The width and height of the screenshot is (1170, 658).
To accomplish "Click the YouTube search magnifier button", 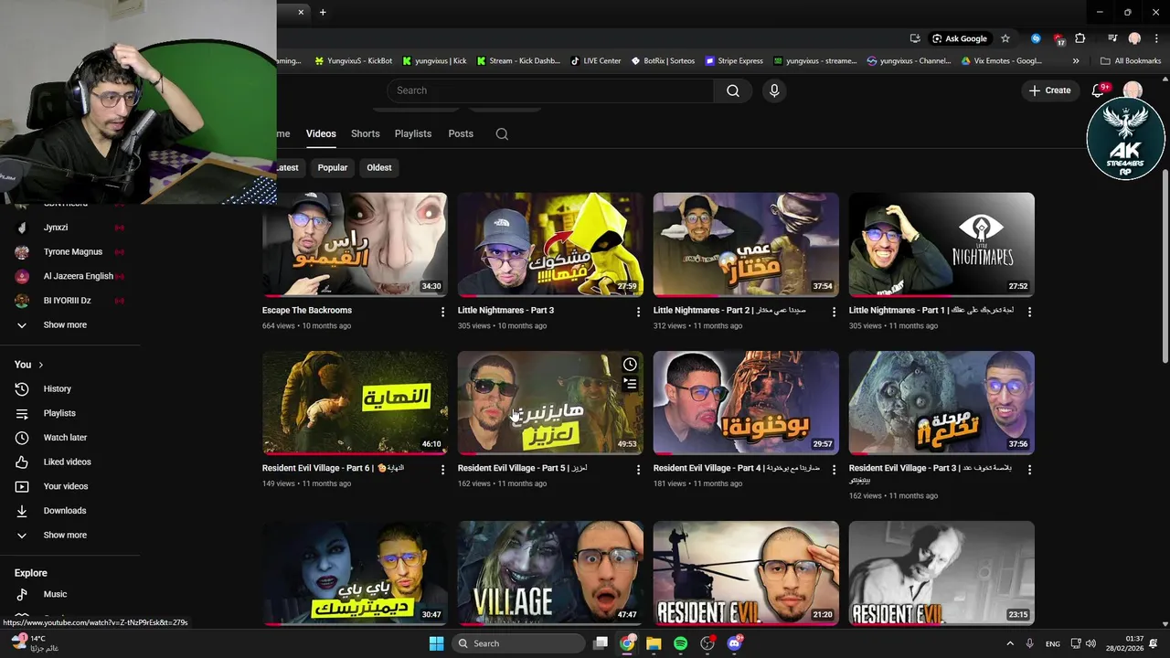I will [x=733, y=90].
